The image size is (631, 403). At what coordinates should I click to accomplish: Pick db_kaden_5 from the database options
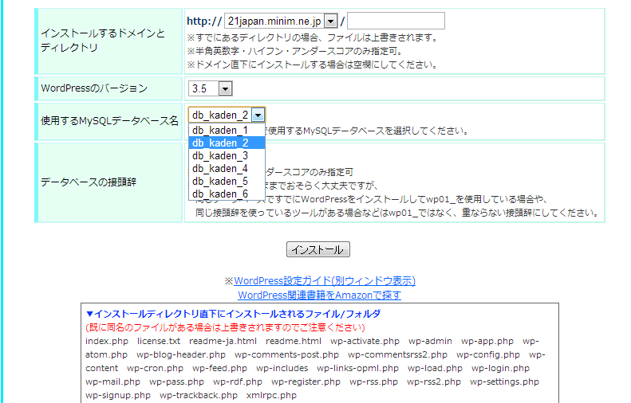tap(227, 182)
